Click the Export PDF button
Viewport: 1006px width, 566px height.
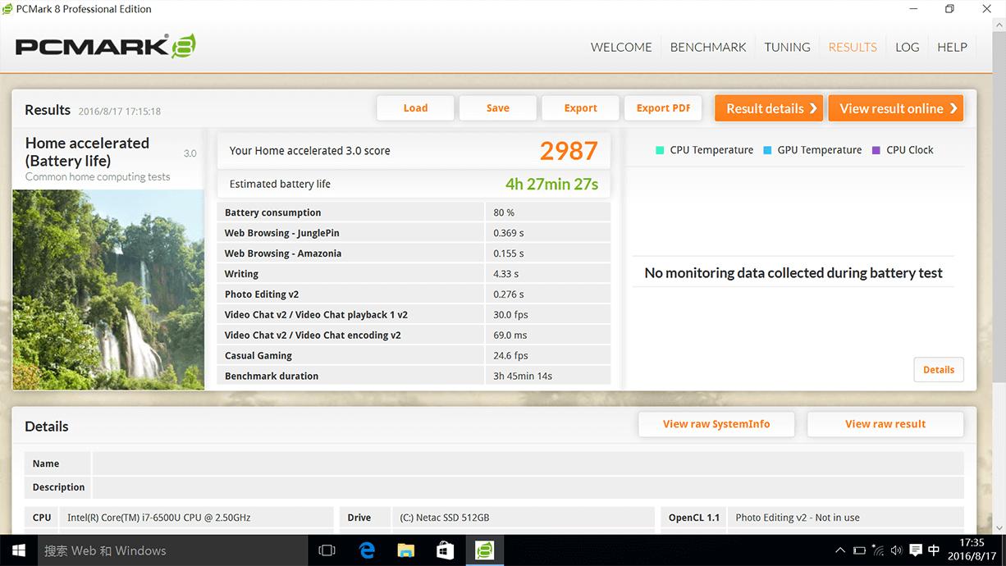pos(663,108)
